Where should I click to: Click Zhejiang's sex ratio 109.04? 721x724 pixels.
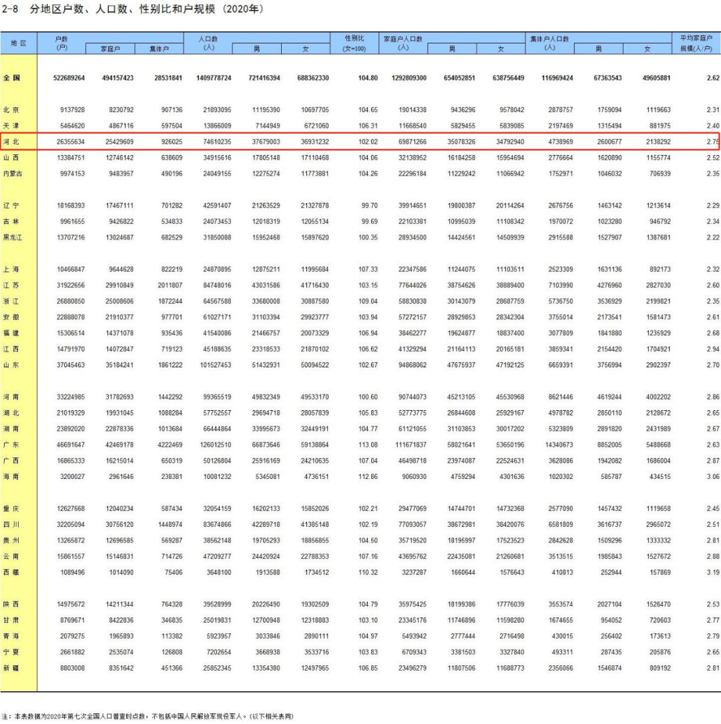tap(367, 301)
